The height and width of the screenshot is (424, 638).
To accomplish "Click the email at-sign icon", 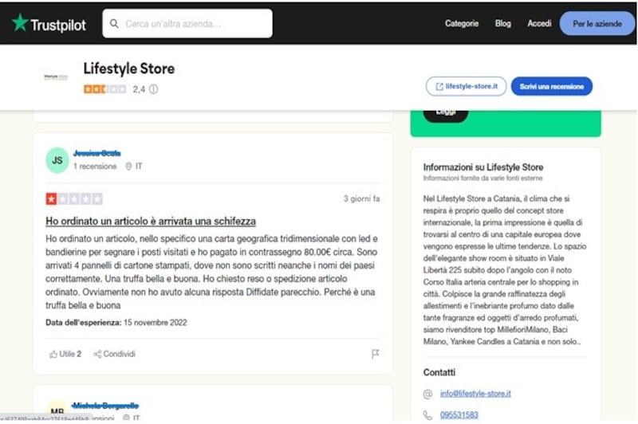I will (x=427, y=394).
